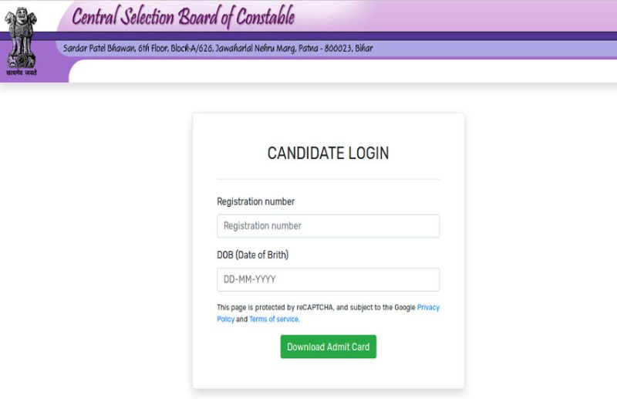Click the word Google in the notice
Viewport: 617px width, 399px height.
[405, 307]
